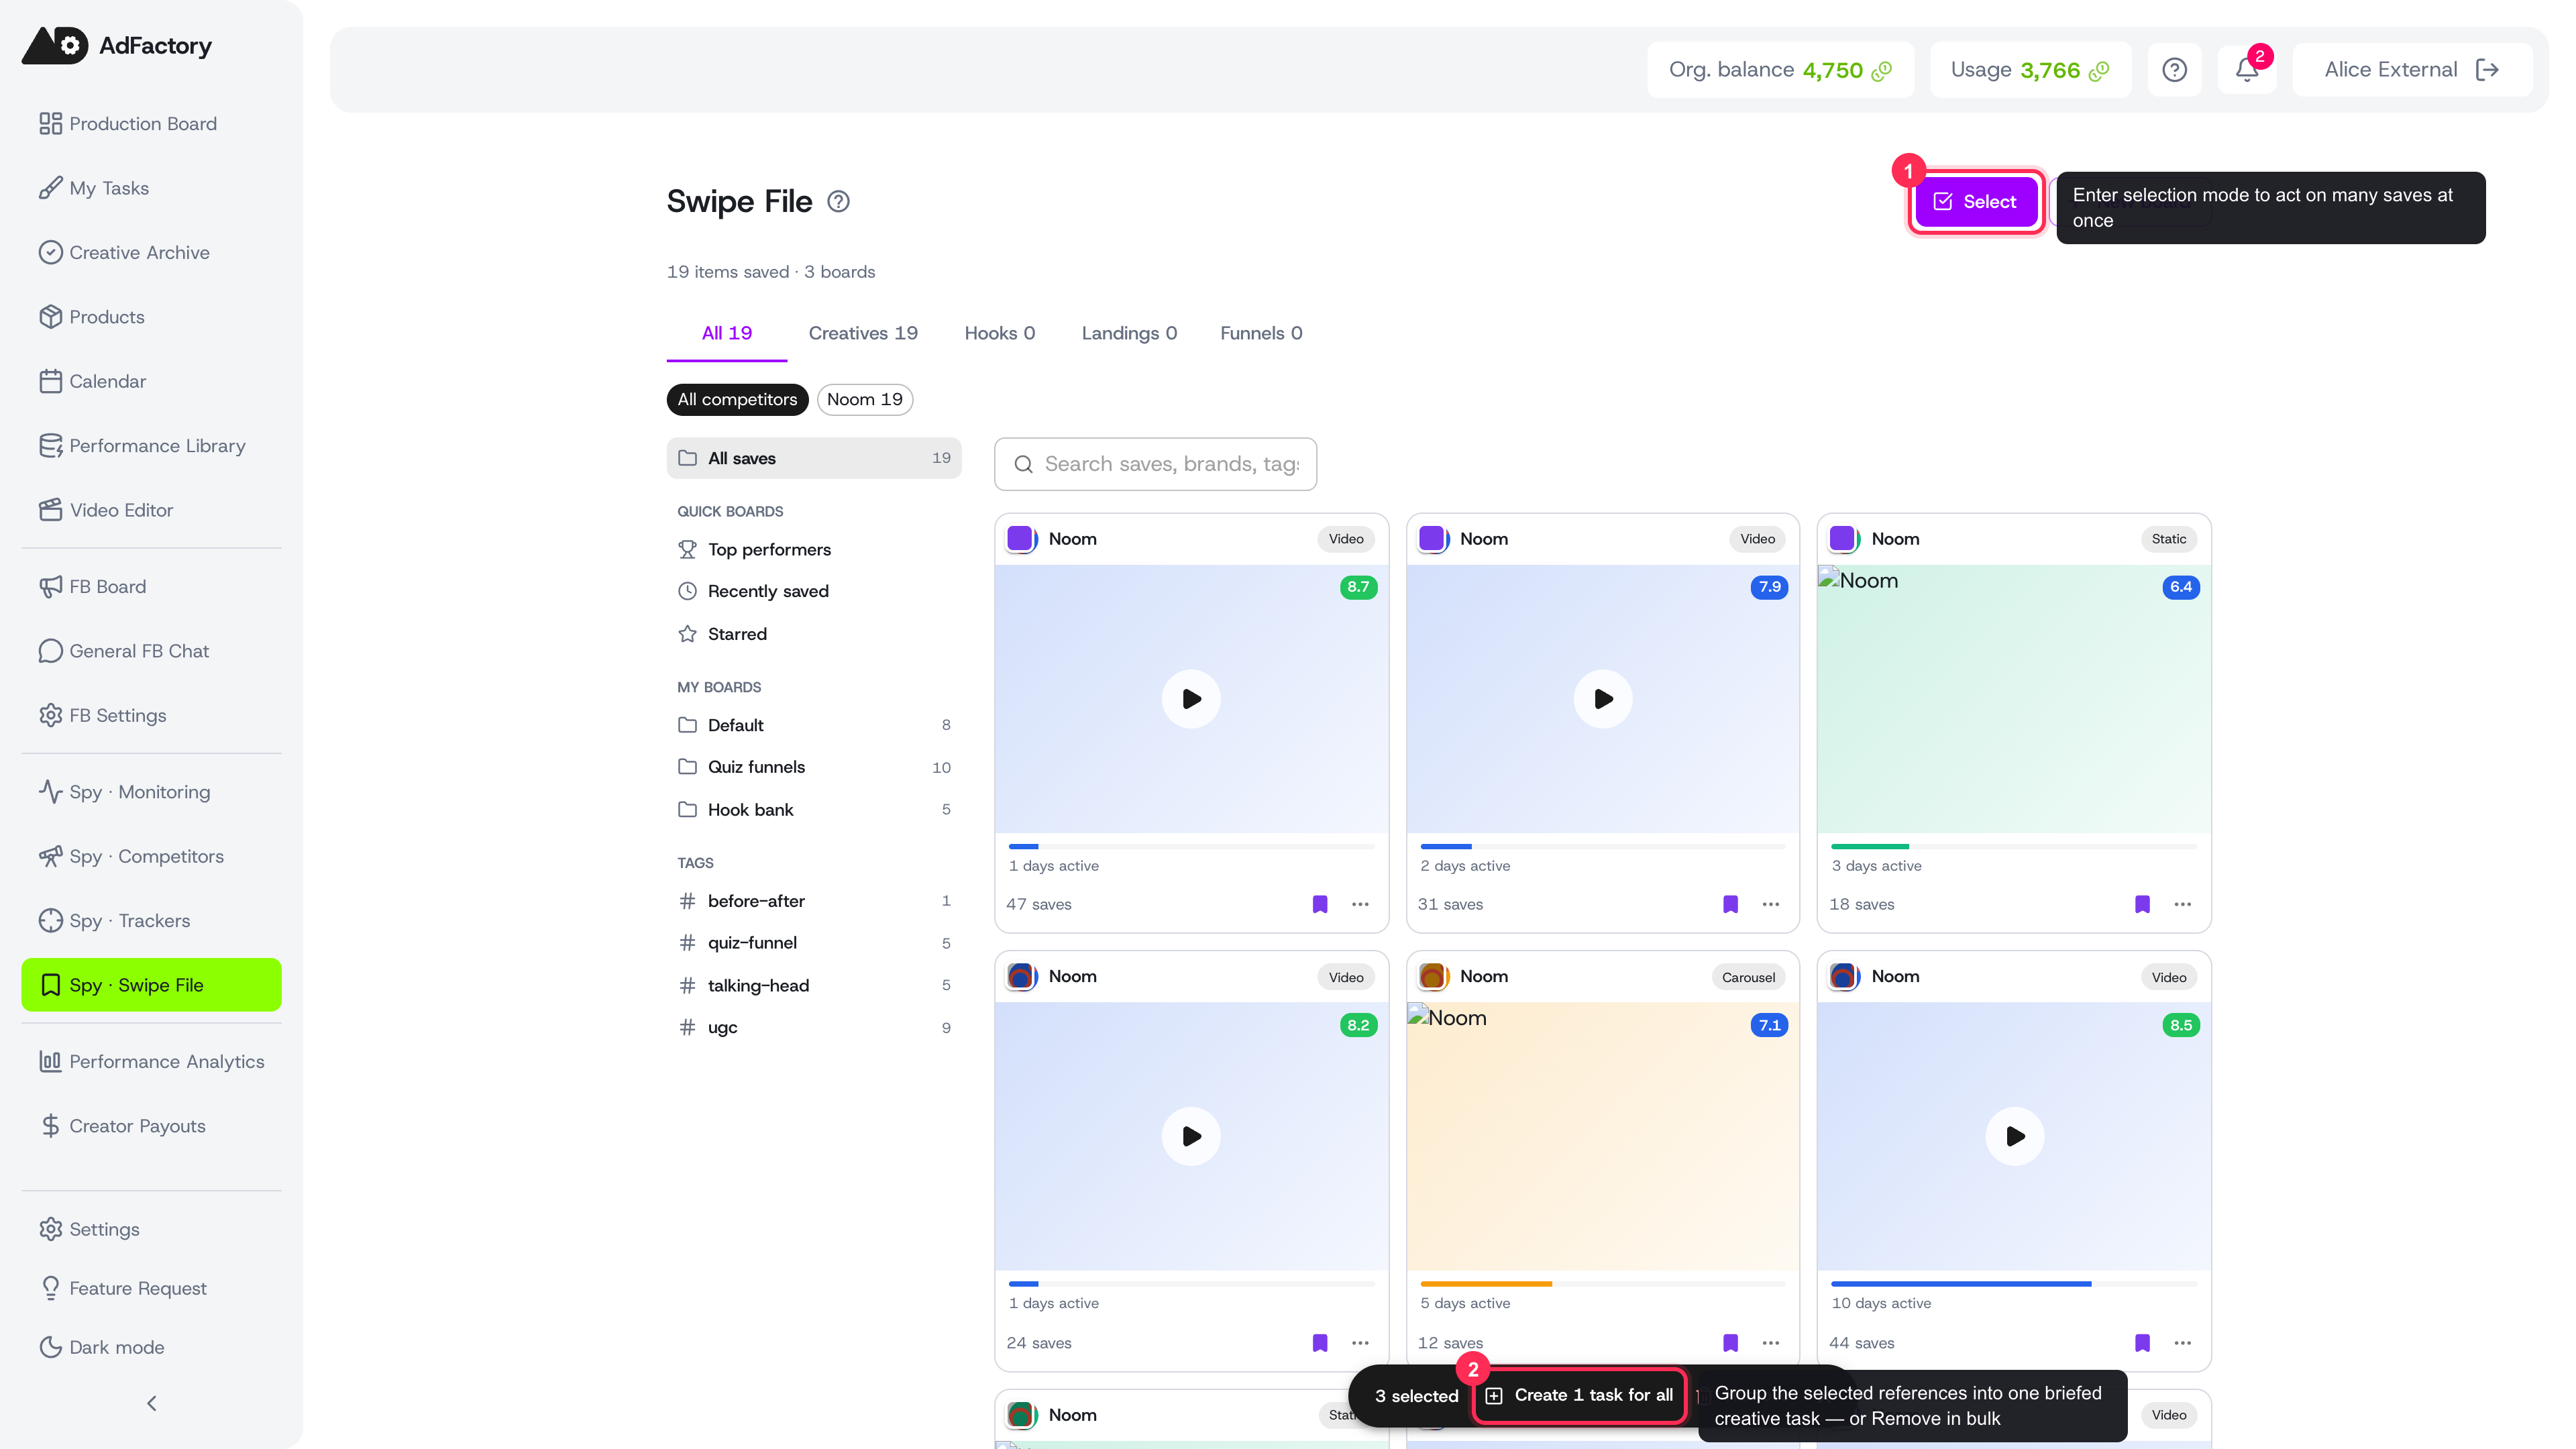This screenshot has width=2576, height=1449.
Task: Play the video on the 8.2 score card
Action: 1191,1136
